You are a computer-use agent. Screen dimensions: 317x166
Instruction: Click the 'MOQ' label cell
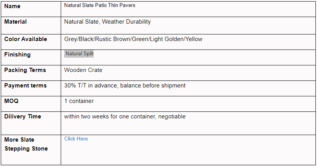[11, 101]
